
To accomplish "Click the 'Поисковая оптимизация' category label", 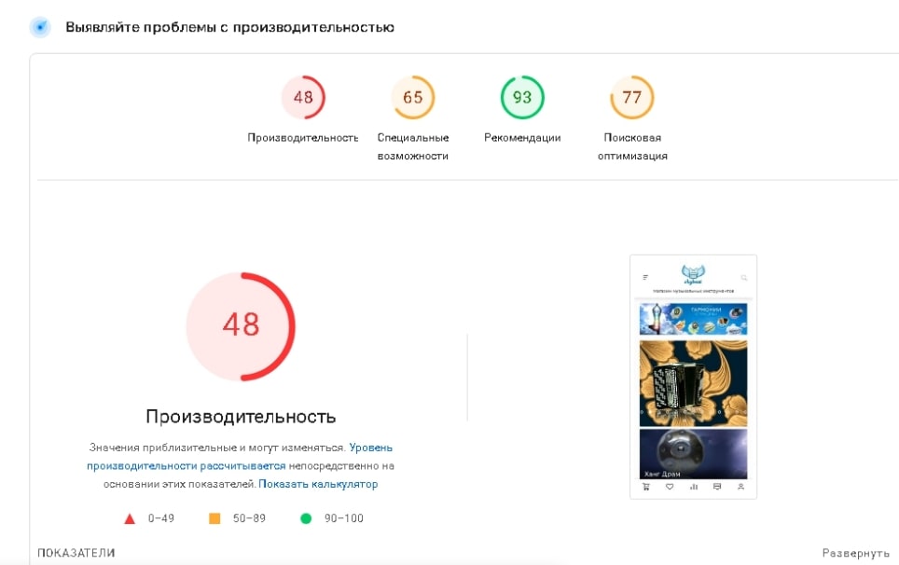I will [632, 146].
